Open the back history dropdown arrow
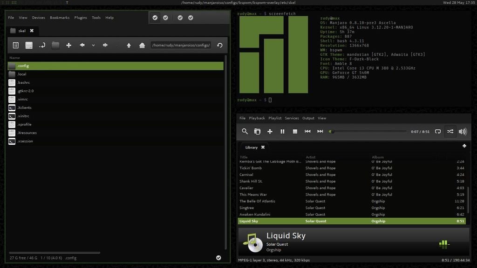 click(93, 45)
